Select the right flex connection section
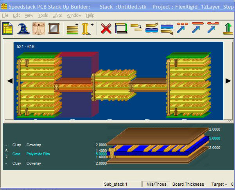Viewport: 235px width, 190px height. pos(148,85)
